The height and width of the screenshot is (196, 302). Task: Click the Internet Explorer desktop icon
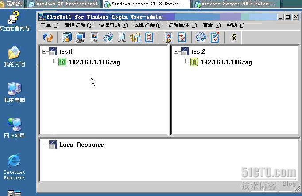[14, 167]
